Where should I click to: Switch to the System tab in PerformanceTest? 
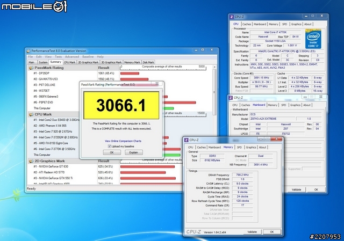pyautogui.click(x=43, y=62)
